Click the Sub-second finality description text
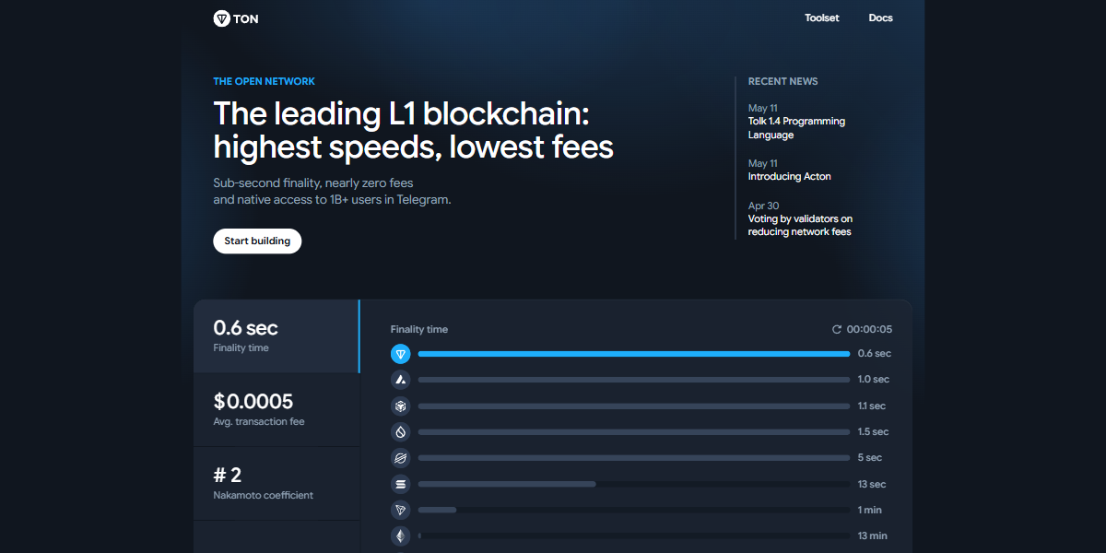This screenshot has height=553, width=1106. (x=332, y=192)
